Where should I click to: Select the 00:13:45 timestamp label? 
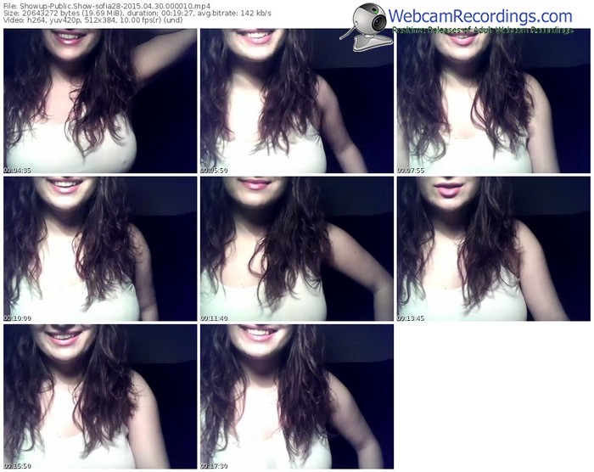tap(411, 318)
